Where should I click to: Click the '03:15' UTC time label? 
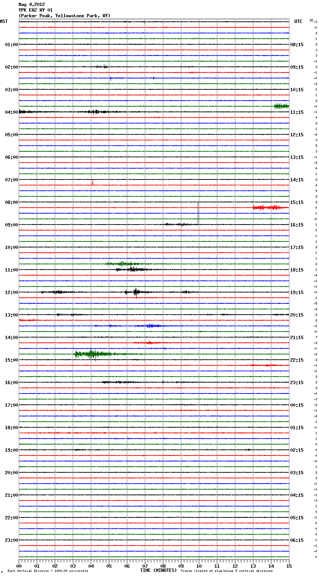(297, 473)
